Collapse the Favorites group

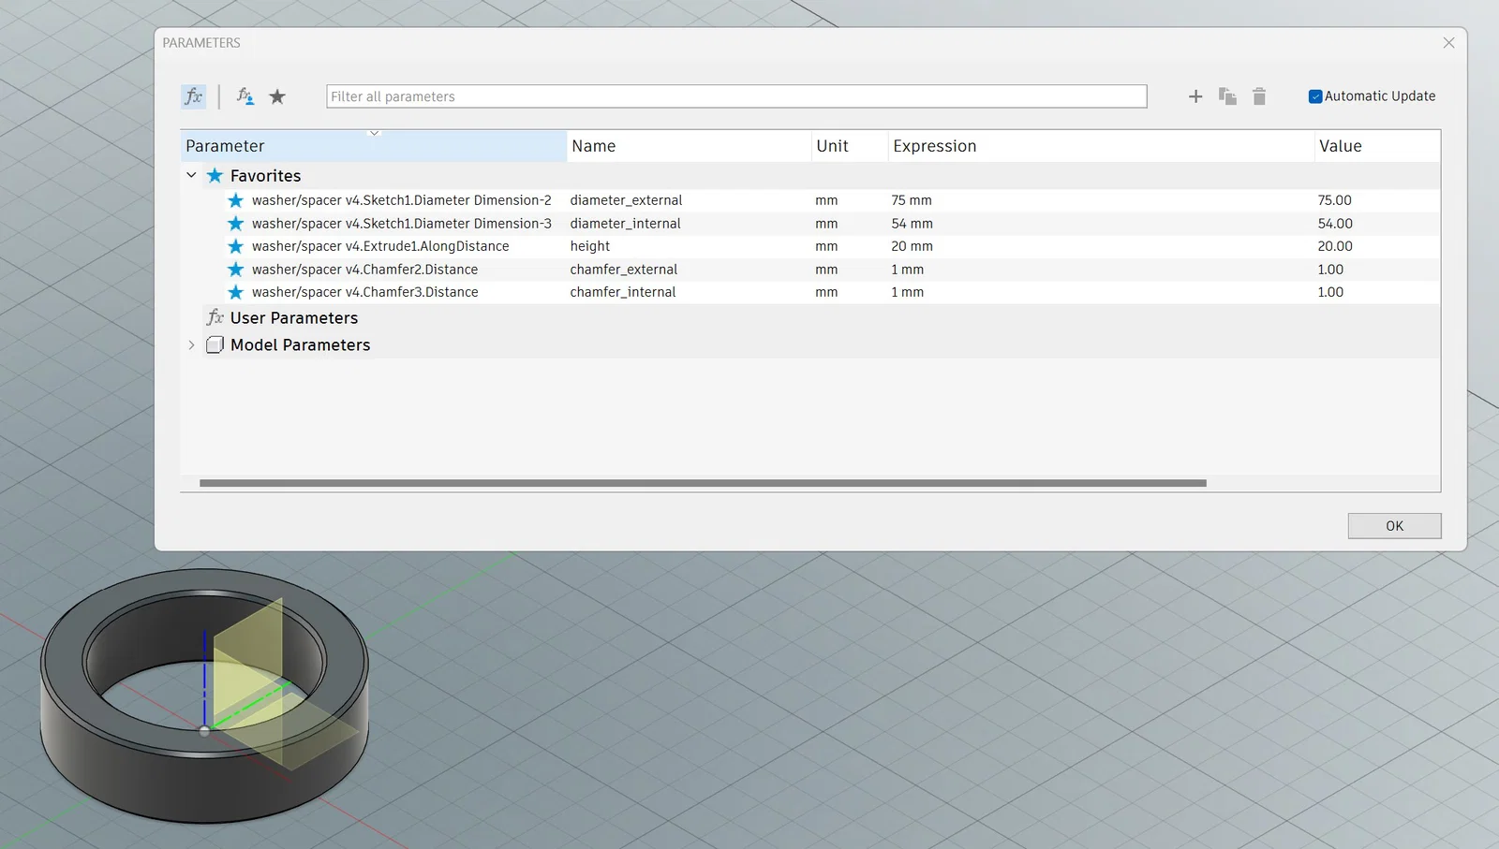tap(191, 175)
